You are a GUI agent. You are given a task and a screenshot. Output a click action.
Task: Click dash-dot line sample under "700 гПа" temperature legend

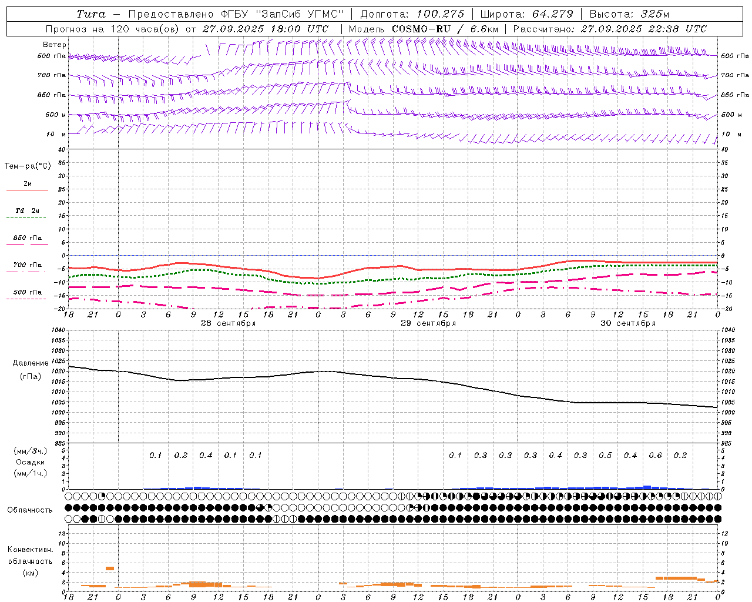click(26, 272)
